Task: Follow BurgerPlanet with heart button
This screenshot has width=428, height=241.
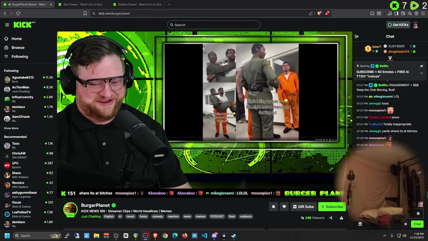Action: click(x=284, y=207)
